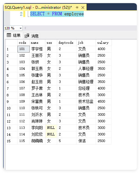Viewport: 140px width, 173px height.
Task: Select row header 15
Action: (x=11, y=141)
